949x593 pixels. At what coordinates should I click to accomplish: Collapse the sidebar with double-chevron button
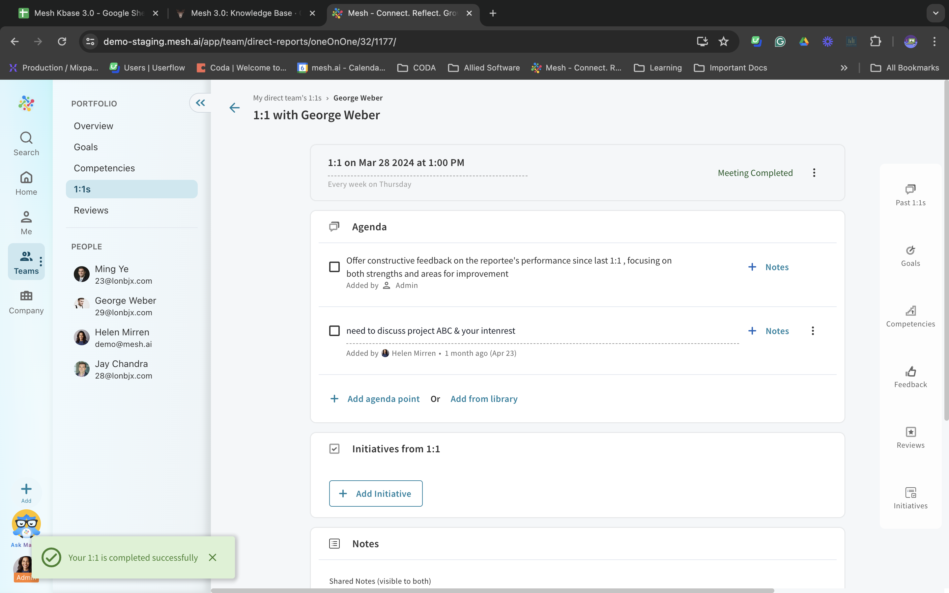click(x=200, y=103)
